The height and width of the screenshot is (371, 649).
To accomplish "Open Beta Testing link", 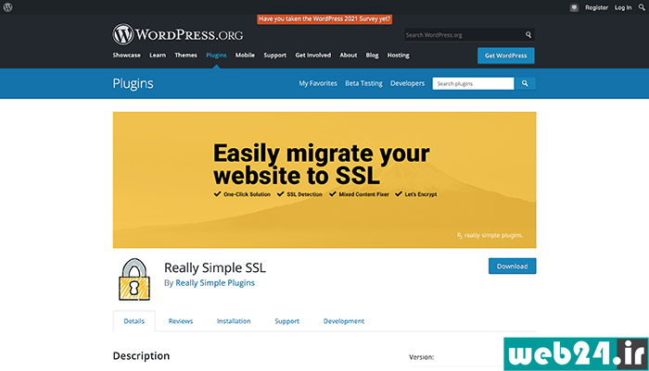I will click(363, 83).
